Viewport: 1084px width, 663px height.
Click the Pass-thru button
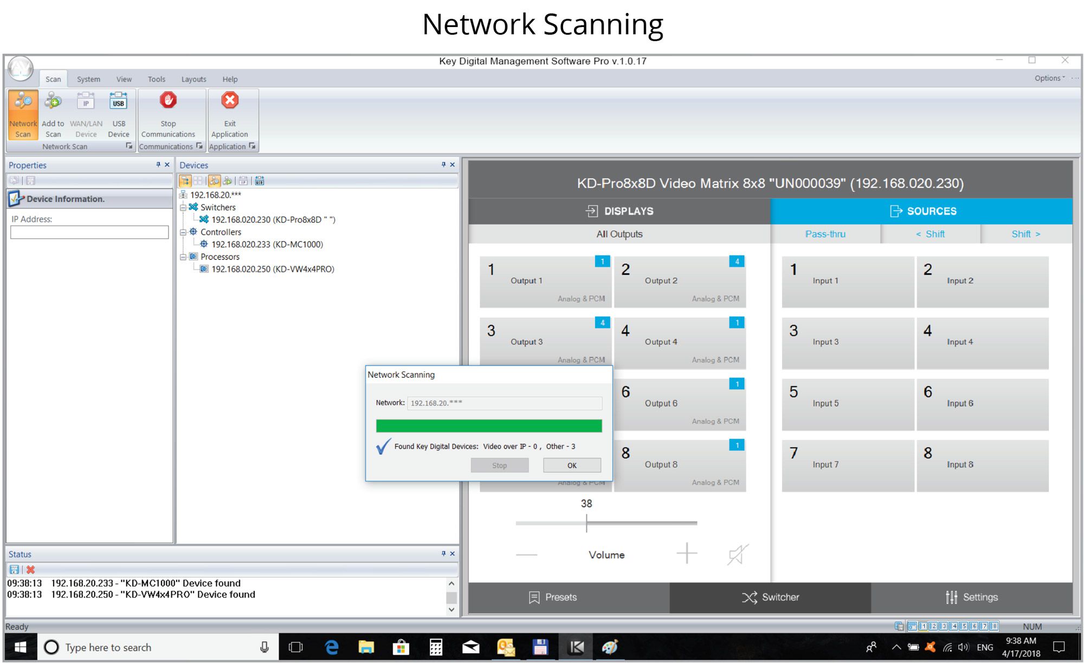coord(825,234)
